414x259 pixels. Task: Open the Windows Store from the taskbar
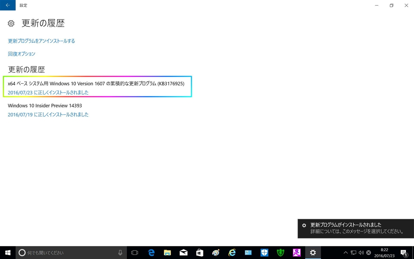click(200, 253)
